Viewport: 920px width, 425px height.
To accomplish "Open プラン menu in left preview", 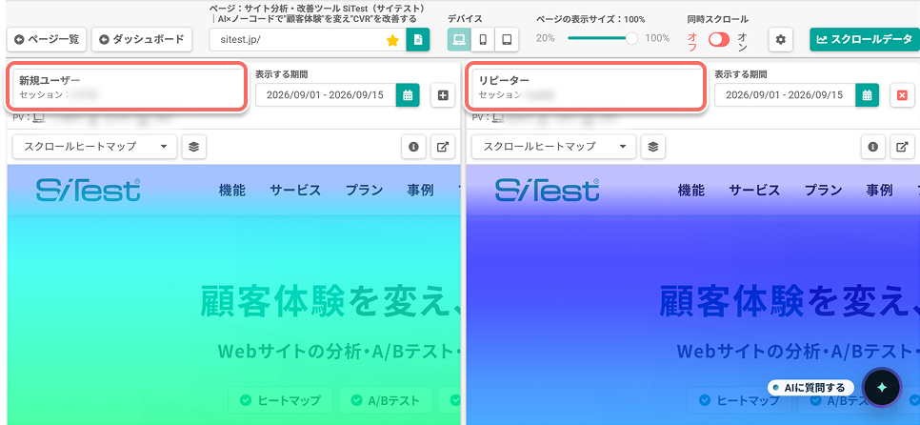I will pyautogui.click(x=364, y=190).
